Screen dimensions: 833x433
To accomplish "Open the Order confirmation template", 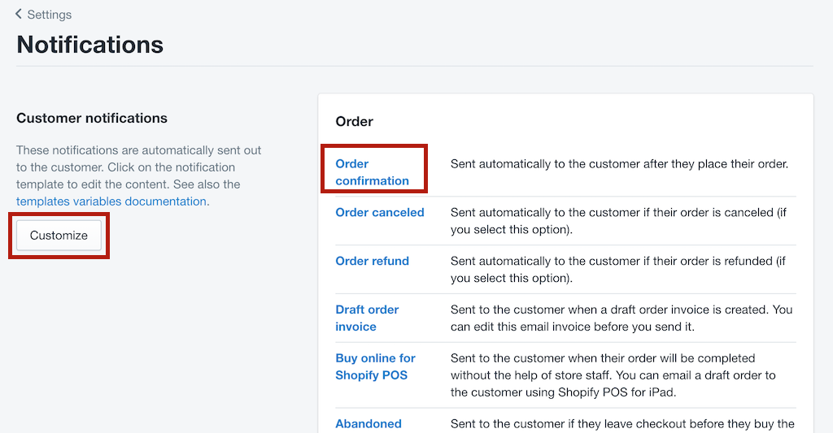I will click(x=372, y=172).
